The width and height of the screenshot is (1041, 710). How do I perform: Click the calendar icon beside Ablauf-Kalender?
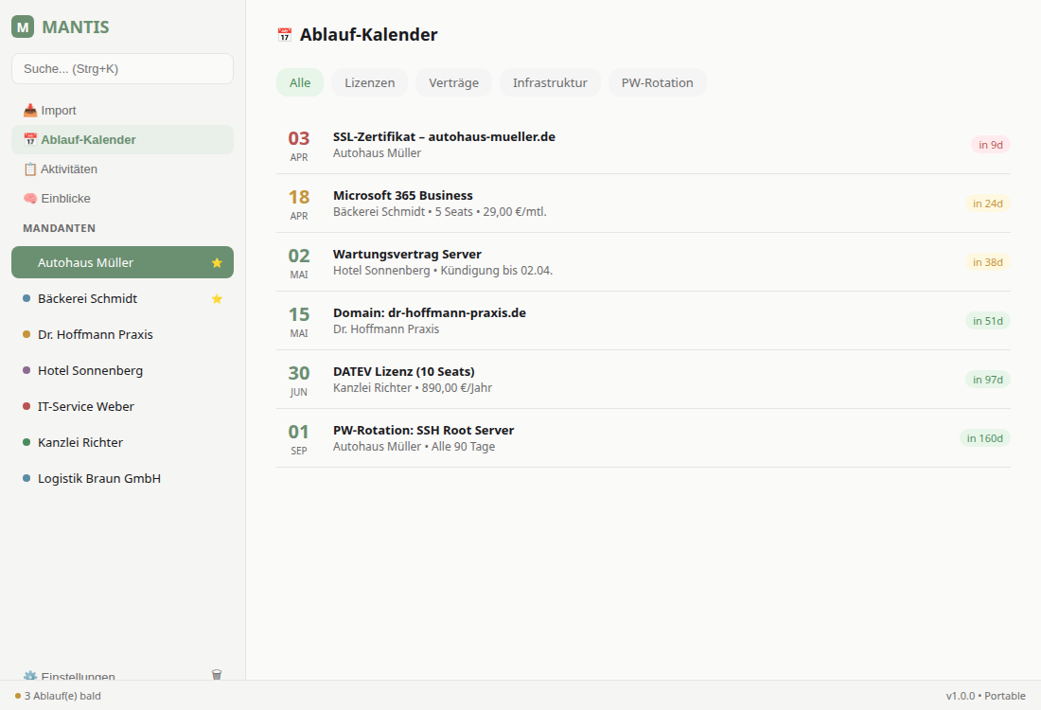(x=31, y=139)
